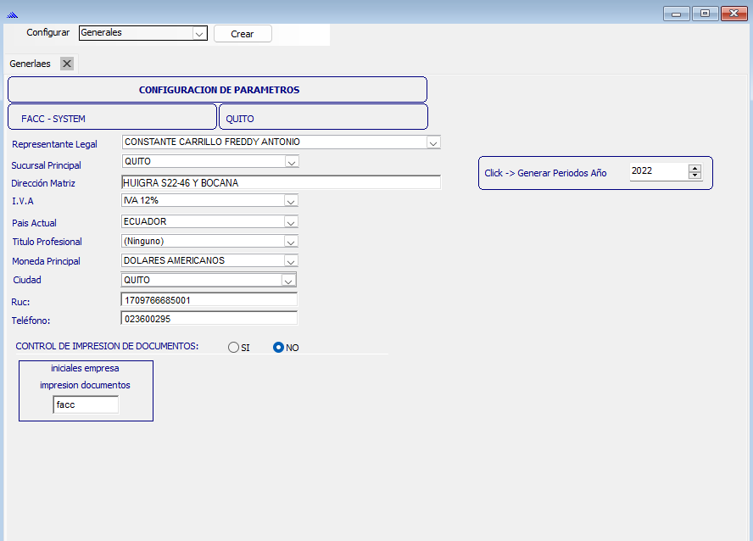The width and height of the screenshot is (753, 541).
Task: Open Moneda Principal dropdown
Action: point(291,261)
